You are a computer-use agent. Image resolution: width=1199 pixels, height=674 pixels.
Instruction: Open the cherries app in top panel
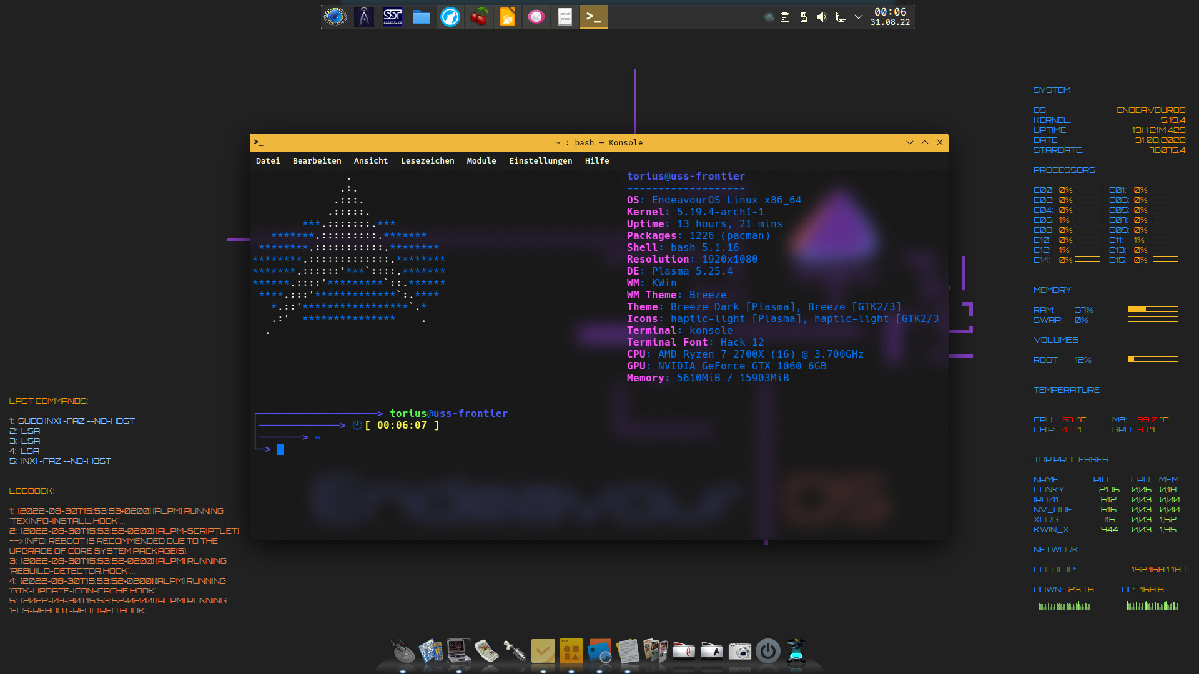(x=479, y=17)
